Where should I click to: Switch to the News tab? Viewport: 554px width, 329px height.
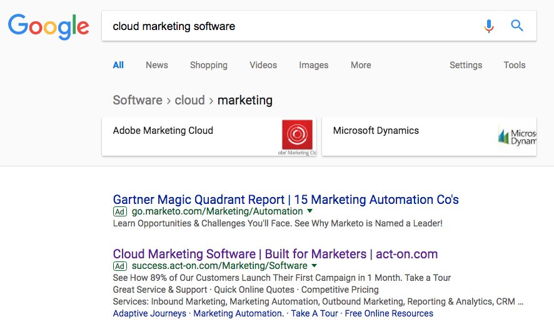click(x=156, y=65)
